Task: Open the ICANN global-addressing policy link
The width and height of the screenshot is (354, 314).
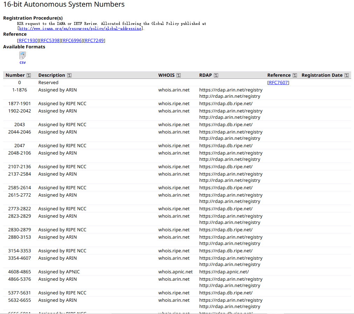Action: click(x=81, y=28)
